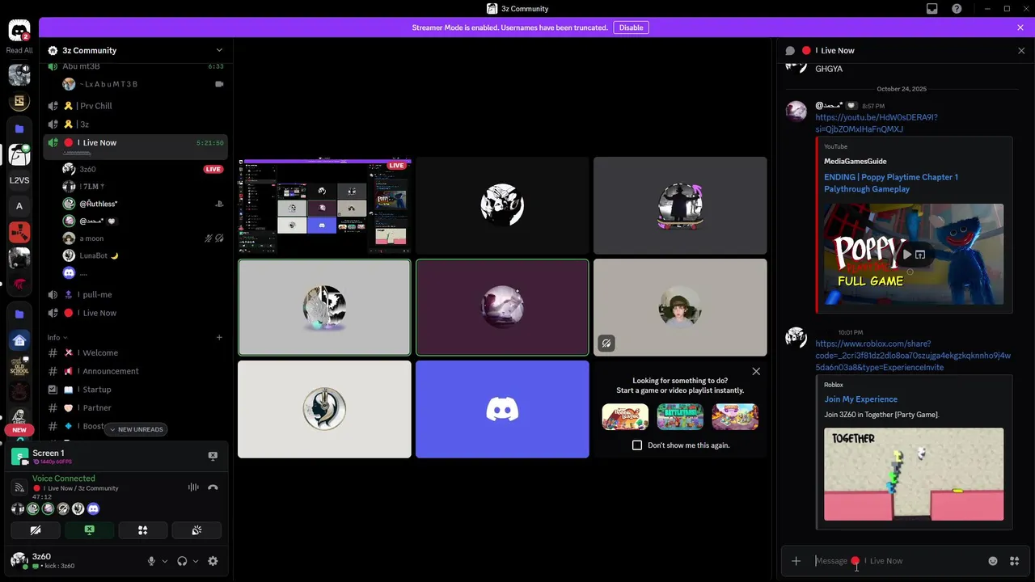Open the Activities launcher button
This screenshot has height=582, width=1035.
click(x=142, y=530)
